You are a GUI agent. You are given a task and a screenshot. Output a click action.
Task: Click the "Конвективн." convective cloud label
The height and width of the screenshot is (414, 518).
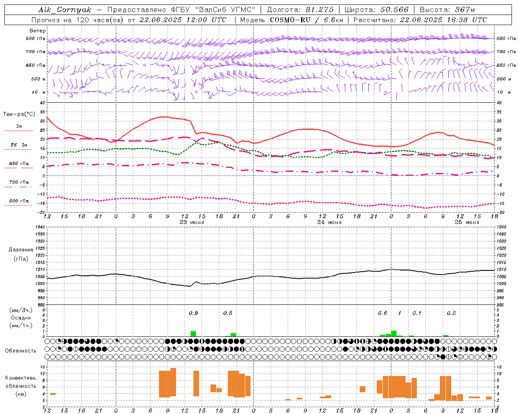21,378
